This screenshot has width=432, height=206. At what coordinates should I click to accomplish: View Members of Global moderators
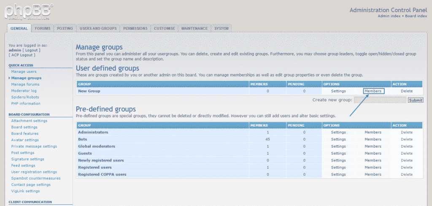[373, 146]
